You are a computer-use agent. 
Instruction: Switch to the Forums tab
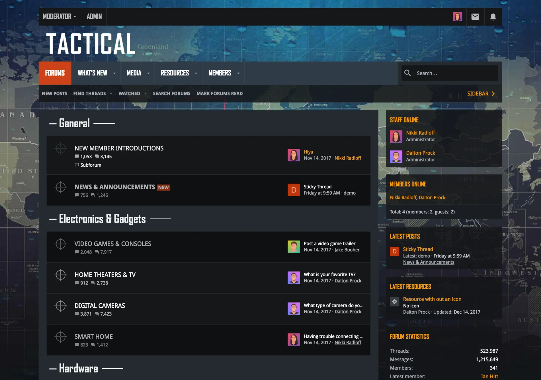tap(55, 73)
